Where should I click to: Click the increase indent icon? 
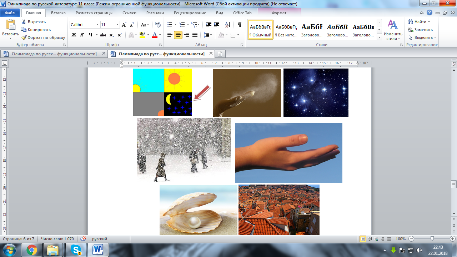pos(217,25)
